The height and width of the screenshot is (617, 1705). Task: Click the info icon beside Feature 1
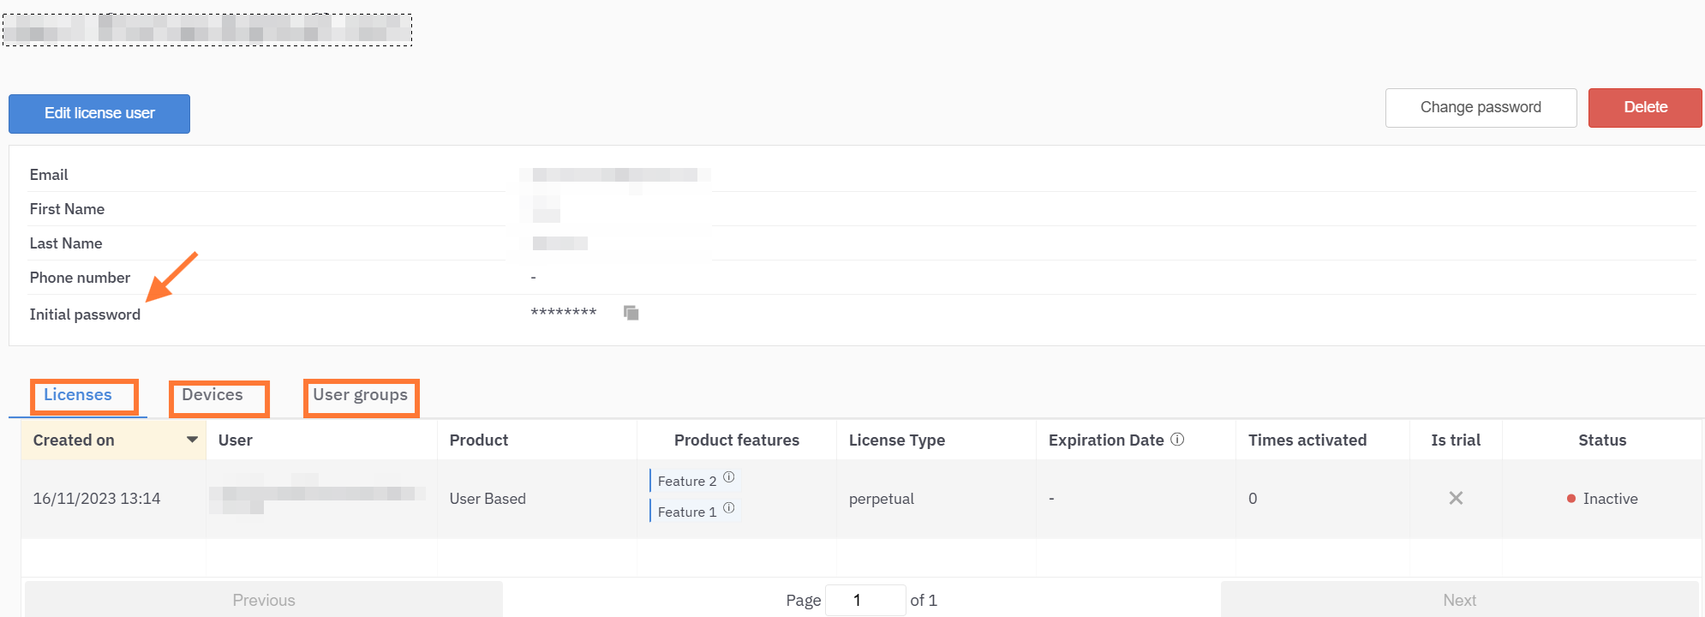click(x=728, y=508)
